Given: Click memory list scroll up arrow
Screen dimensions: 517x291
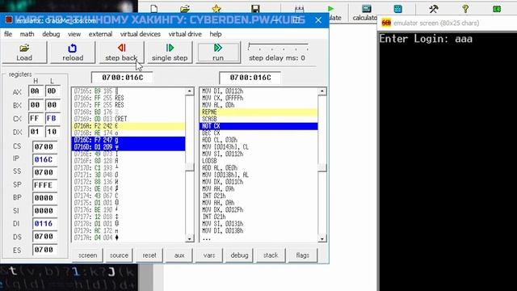Looking at the screenshot, I should coord(190,91).
